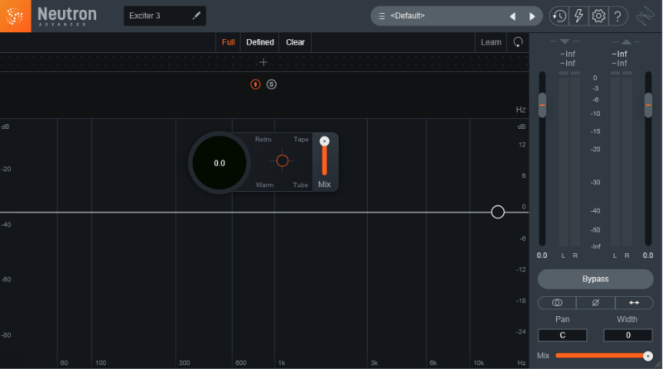Click the lightning bolt icon
This screenshot has width=663, height=369.
[x=579, y=16]
